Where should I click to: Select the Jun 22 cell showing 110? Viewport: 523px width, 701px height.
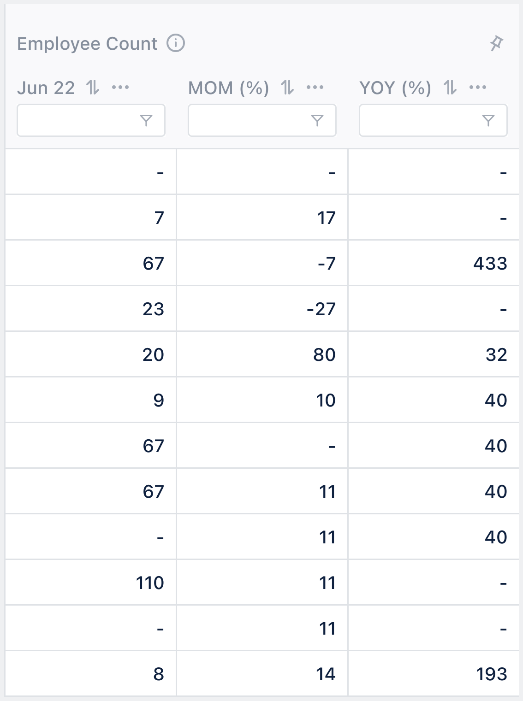(91, 583)
